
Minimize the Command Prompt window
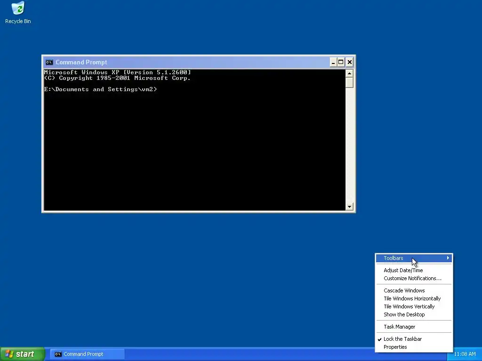333,63
